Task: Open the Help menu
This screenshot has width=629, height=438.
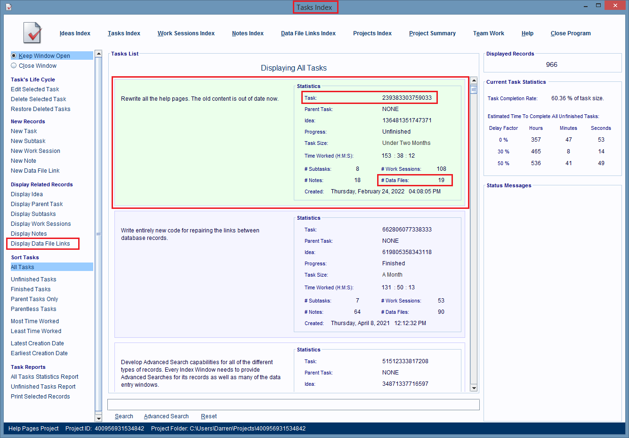Action: (x=527, y=33)
